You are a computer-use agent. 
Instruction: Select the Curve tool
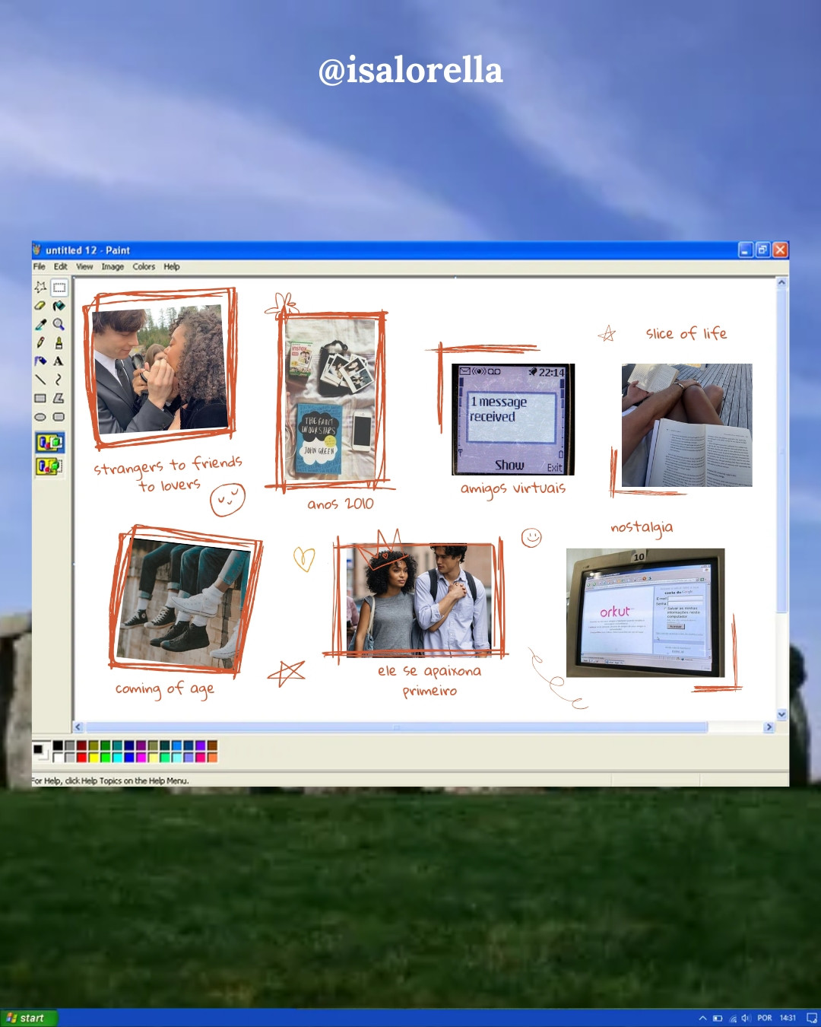tap(59, 380)
